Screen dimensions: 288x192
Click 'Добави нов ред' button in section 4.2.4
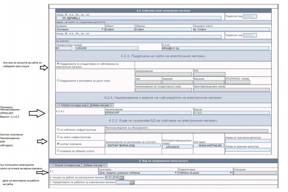[100, 104]
